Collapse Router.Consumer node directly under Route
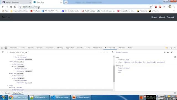The width and height of the screenshot is (177, 100). pyautogui.click(x=9, y=87)
